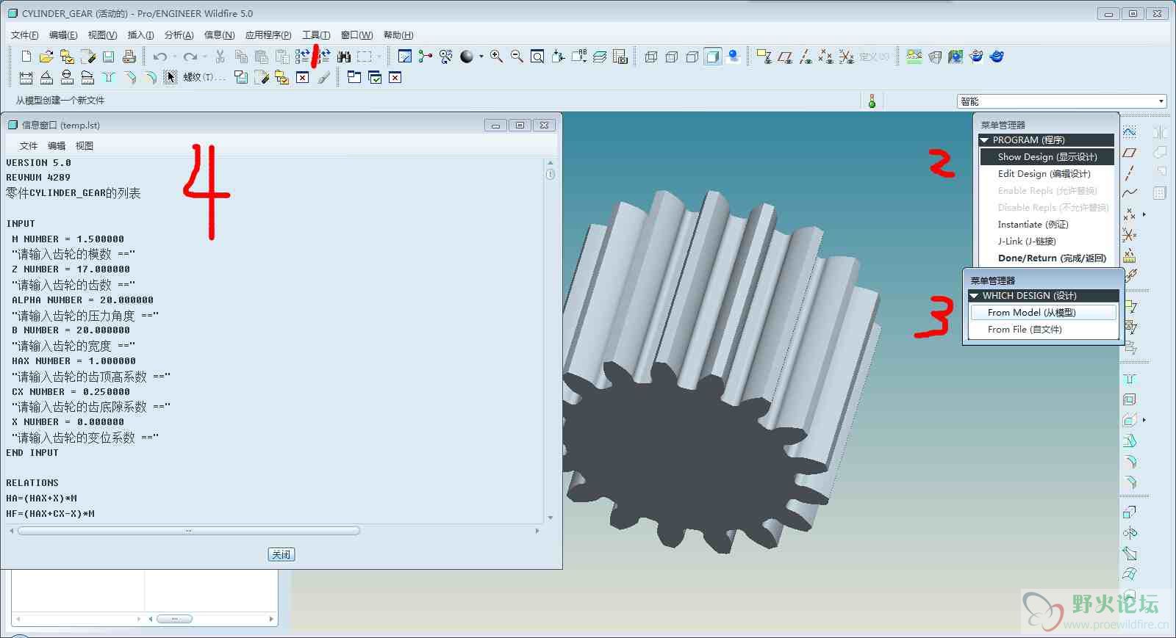Undo the last action
The height and width of the screenshot is (638, 1176).
(x=159, y=57)
